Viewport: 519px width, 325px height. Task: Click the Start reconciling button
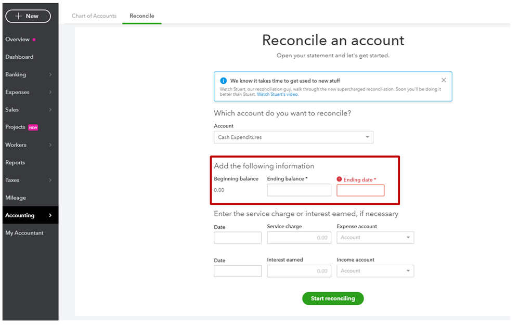coord(333,298)
